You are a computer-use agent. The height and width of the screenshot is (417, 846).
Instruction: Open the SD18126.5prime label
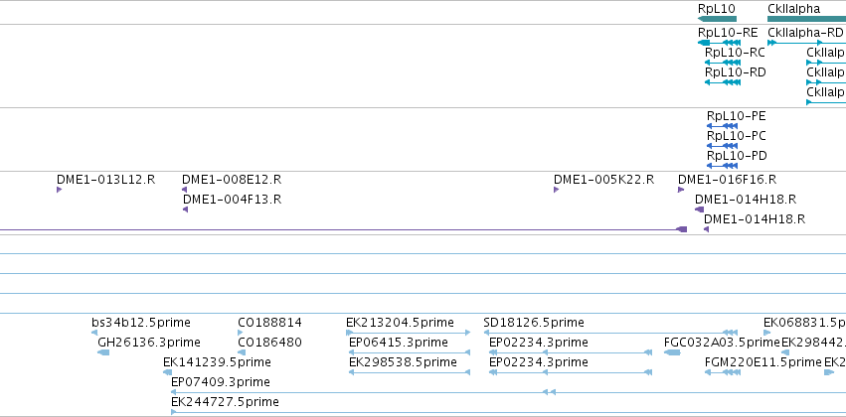[534, 323]
